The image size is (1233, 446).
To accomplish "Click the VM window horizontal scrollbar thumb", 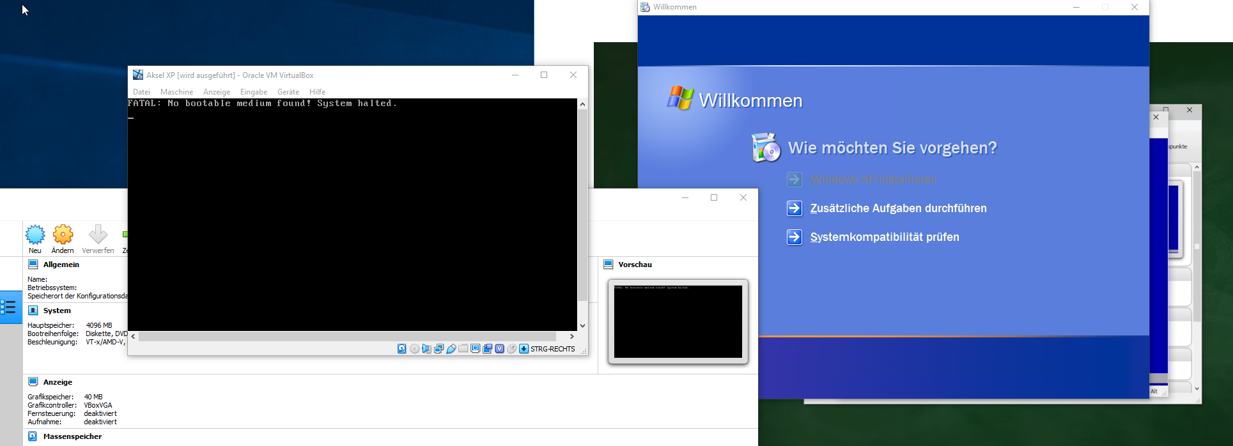I will tap(348, 336).
